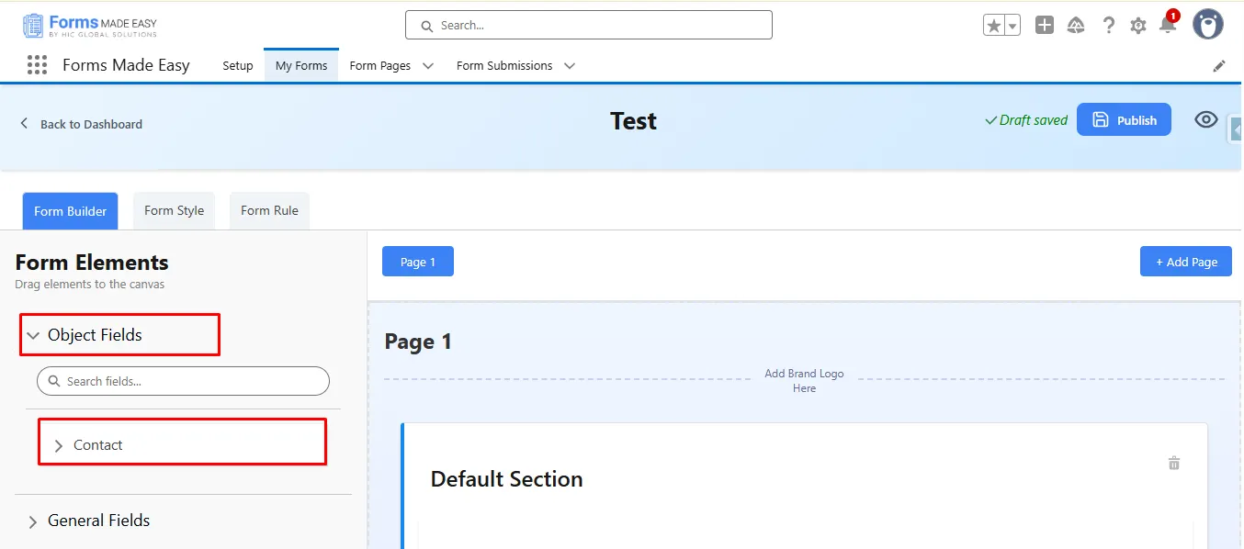Screen dimensions: 1244x549
Task: Click the Back to Dashboard arrow
Action: coord(24,123)
